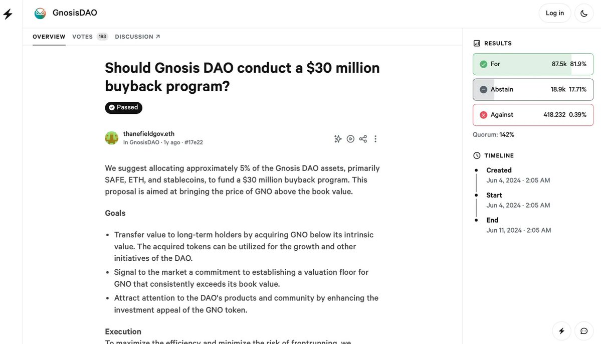Open the chat bubble support button
This screenshot has width=601, height=344.
coord(584,330)
